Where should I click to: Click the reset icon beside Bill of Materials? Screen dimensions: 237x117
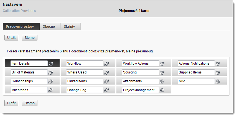51,72
